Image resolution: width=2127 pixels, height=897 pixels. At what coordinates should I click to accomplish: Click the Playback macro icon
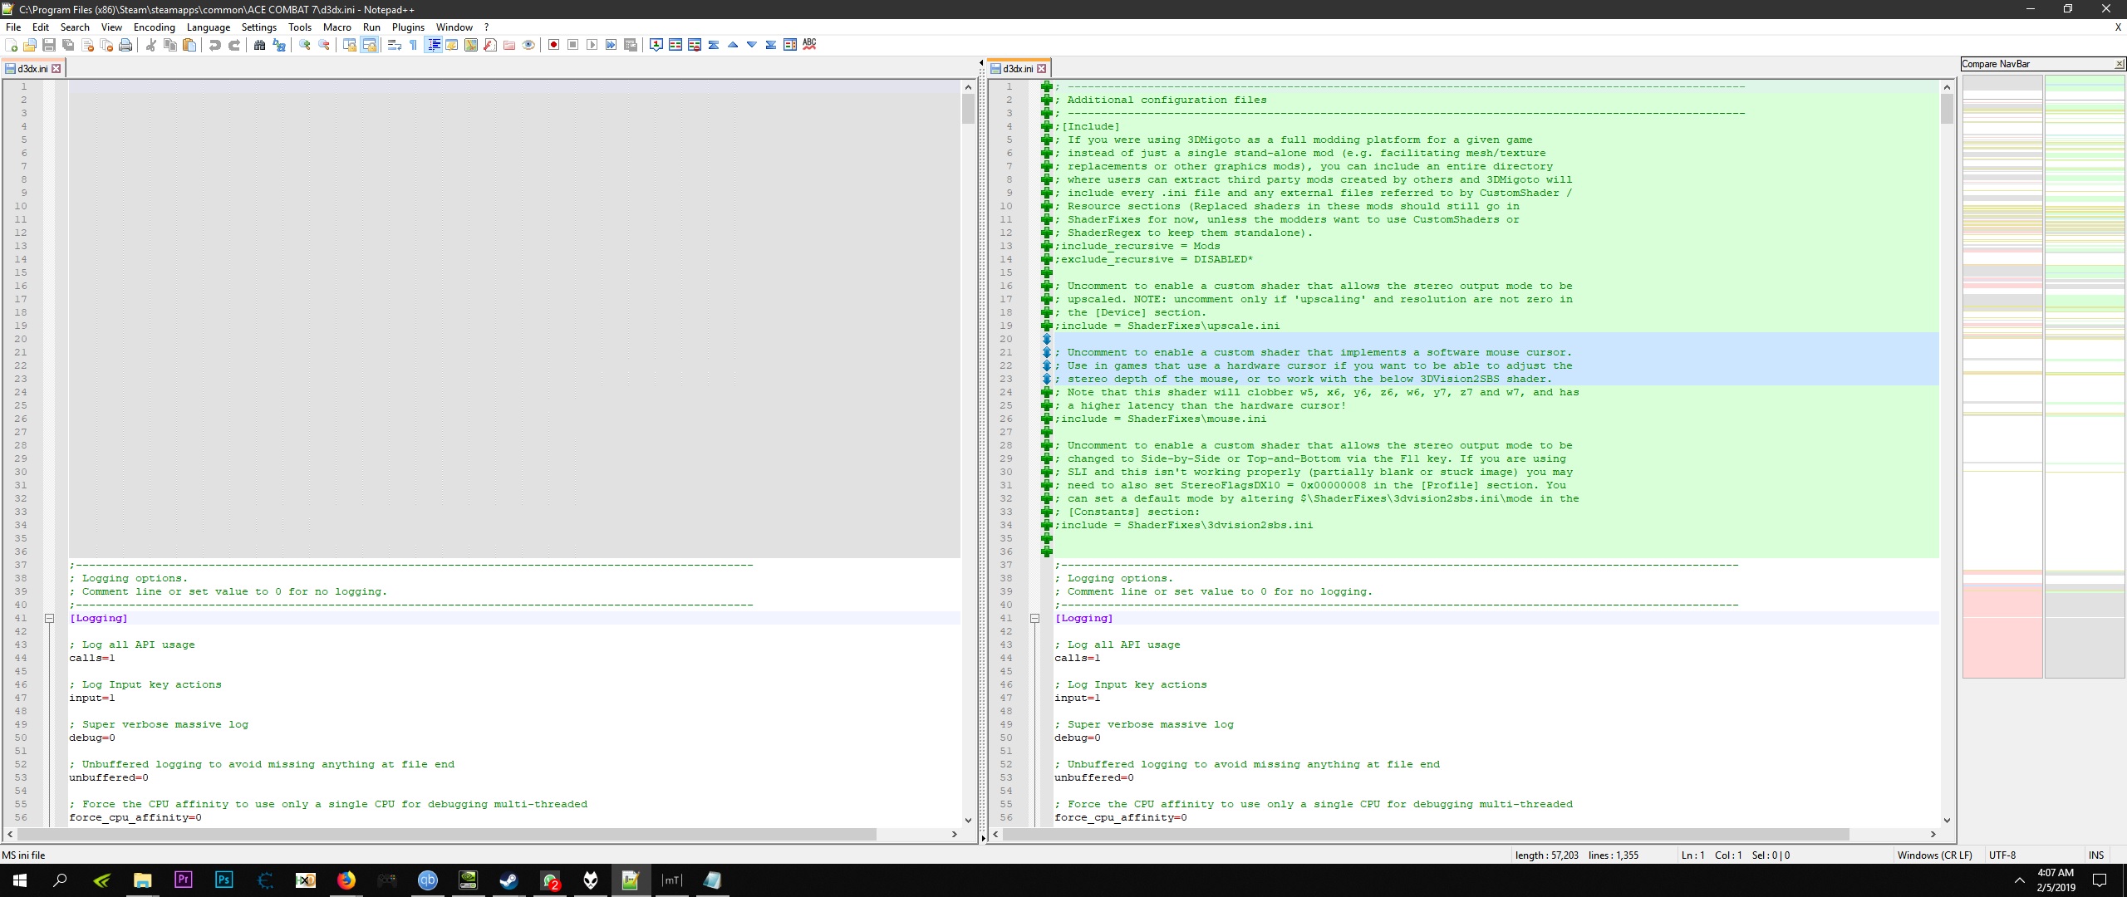click(592, 45)
